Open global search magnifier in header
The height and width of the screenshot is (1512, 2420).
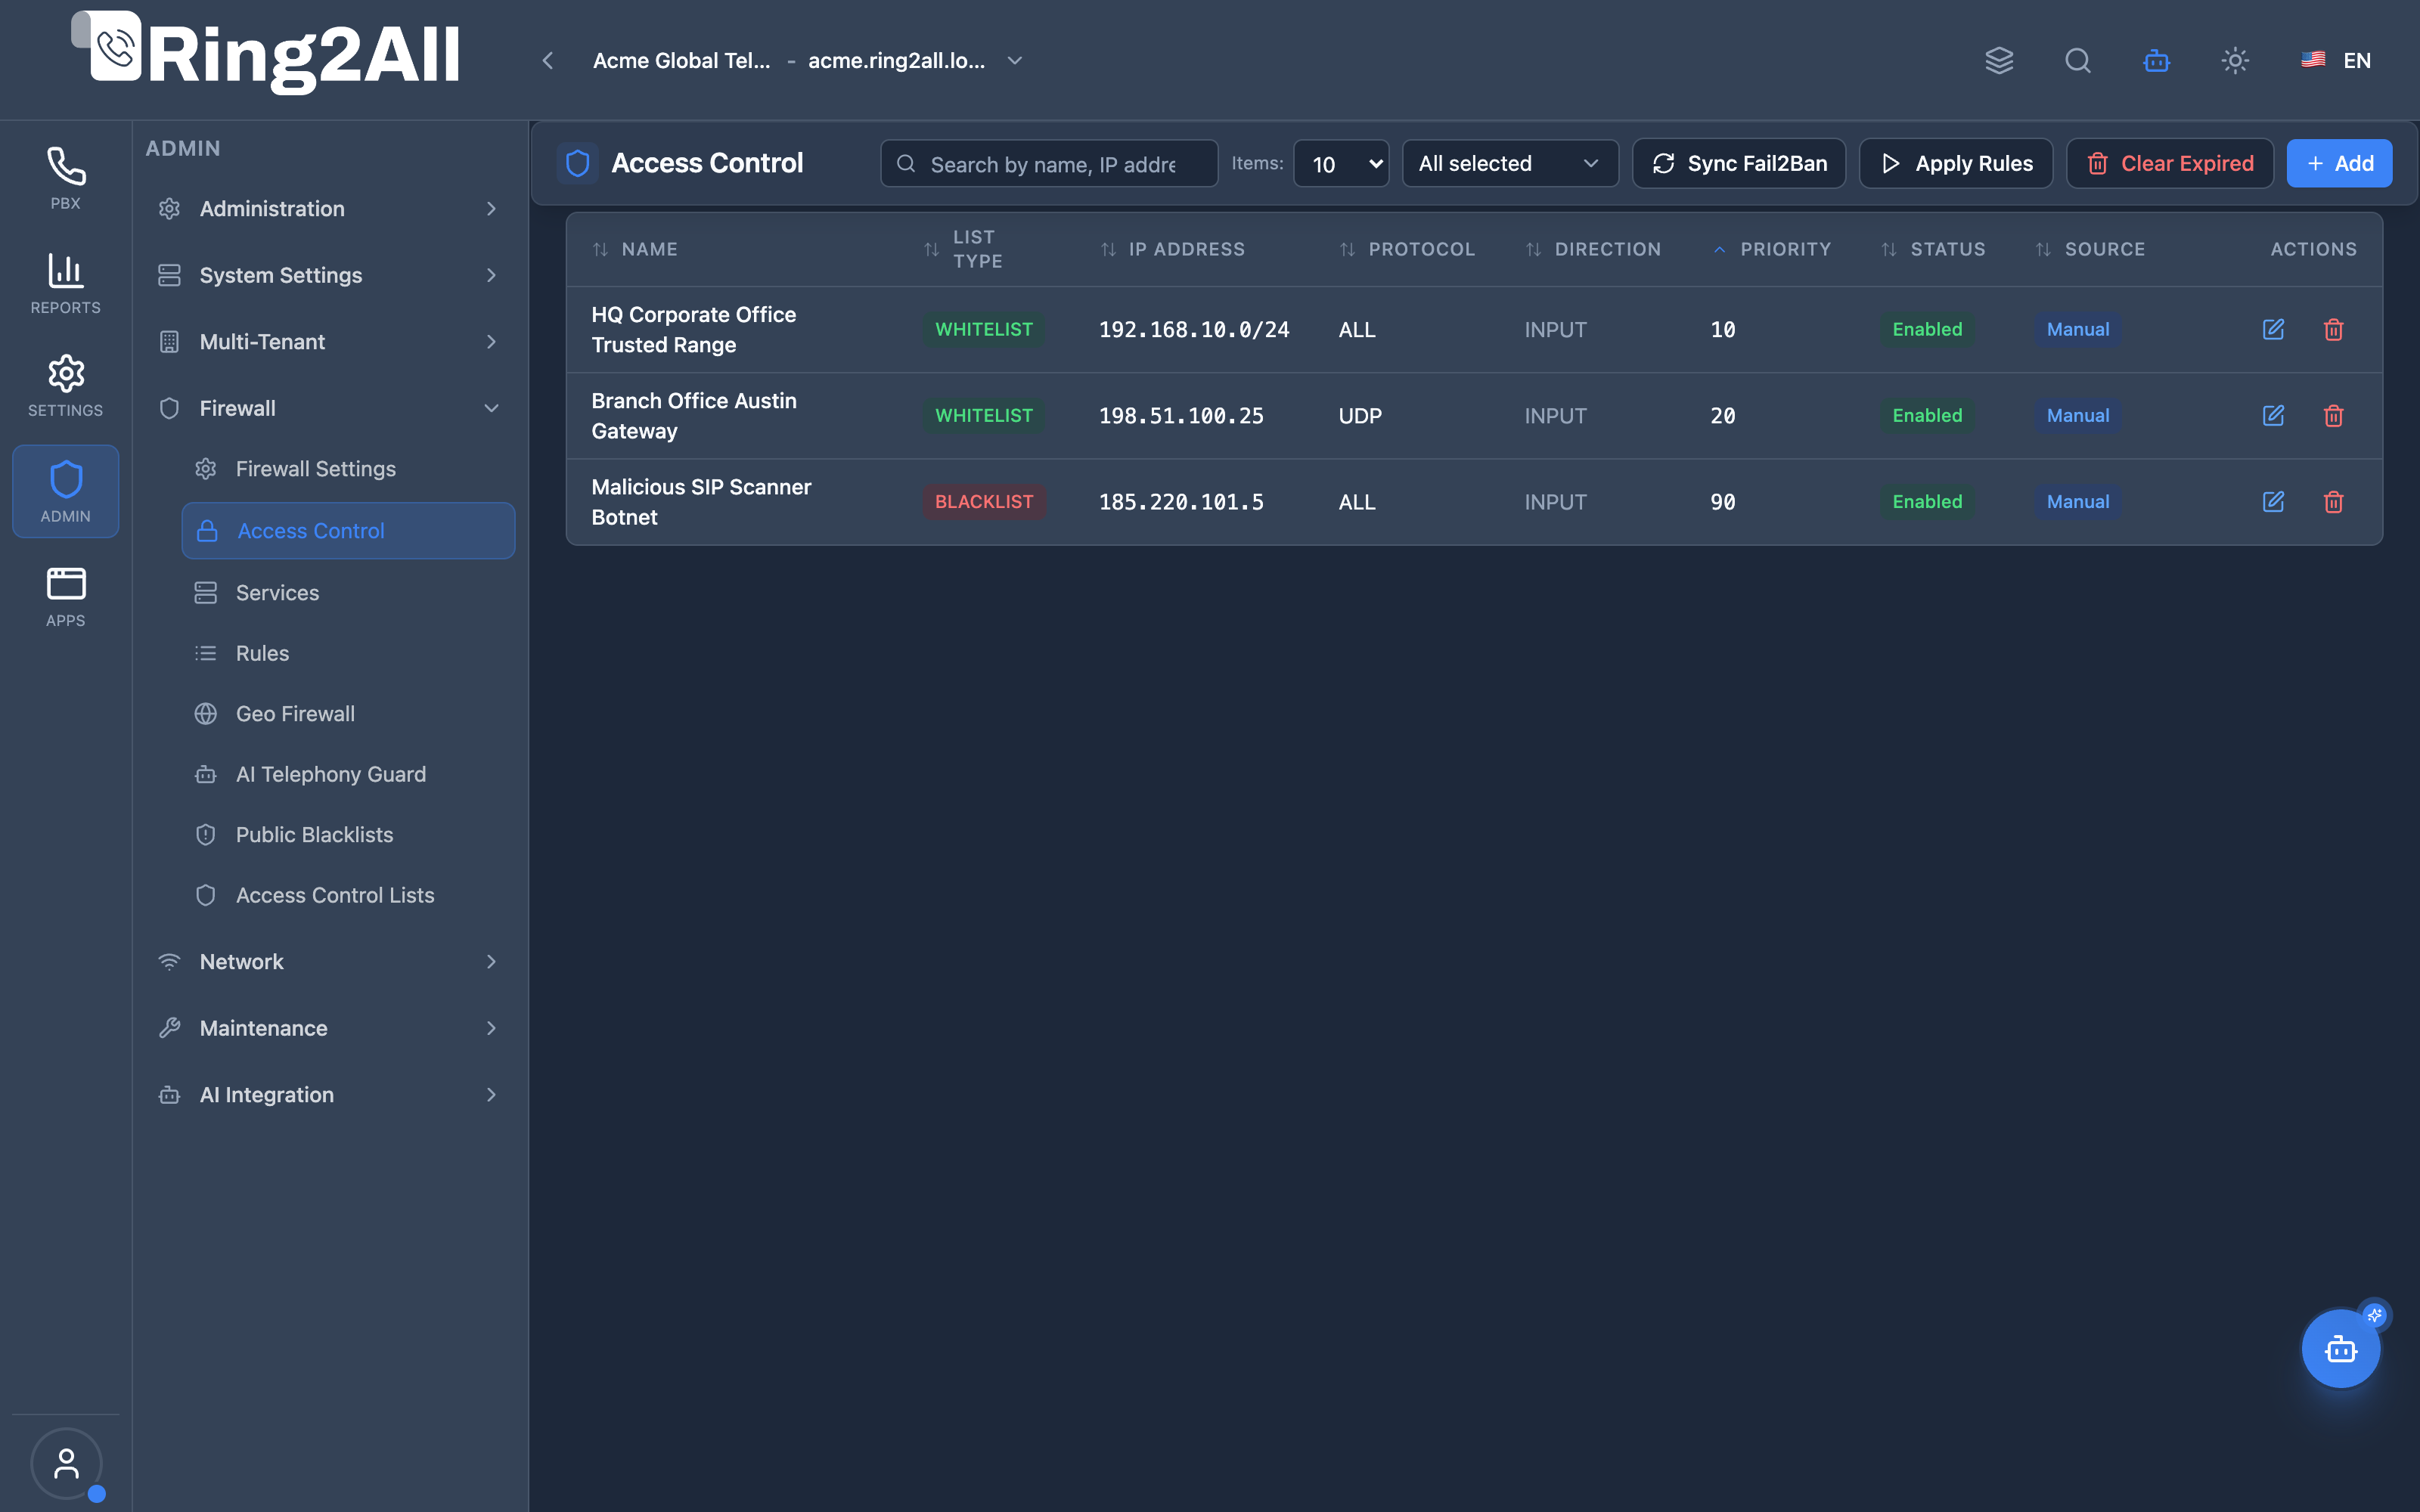click(2078, 60)
